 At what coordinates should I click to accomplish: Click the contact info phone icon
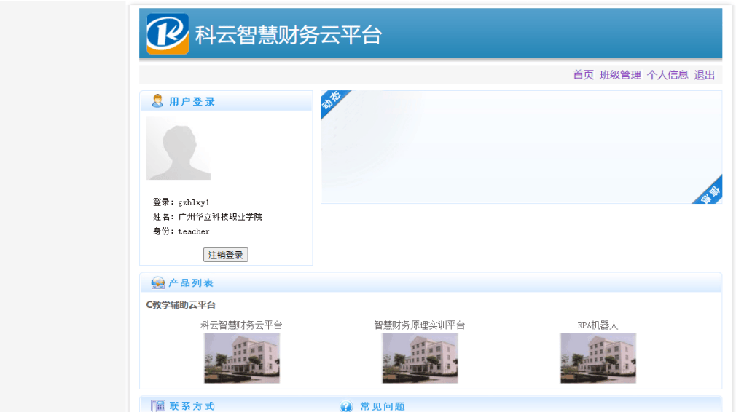(157, 406)
